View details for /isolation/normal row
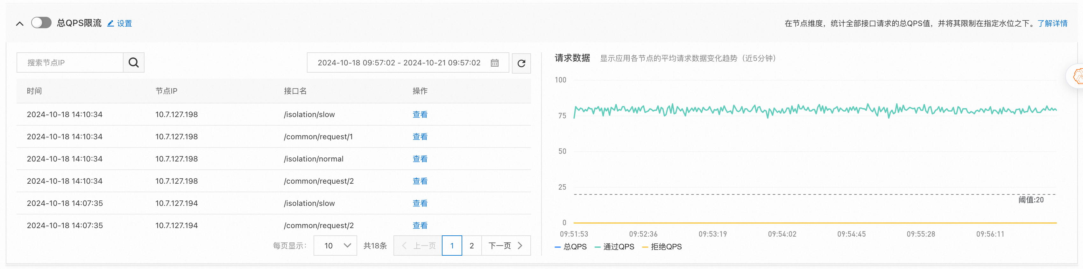1083x269 pixels. (x=420, y=159)
